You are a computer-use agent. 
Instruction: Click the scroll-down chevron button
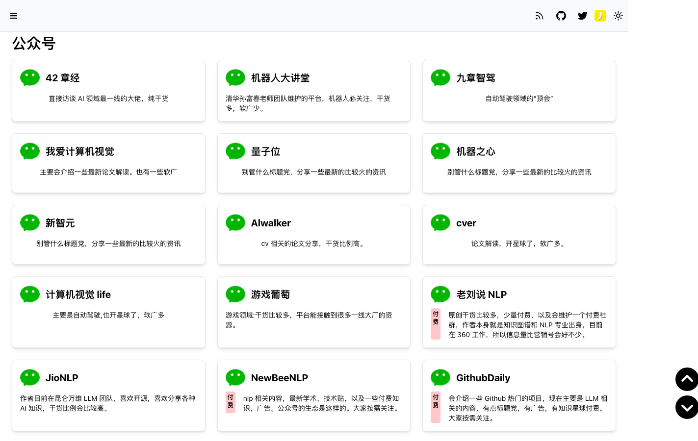pyautogui.click(x=687, y=407)
